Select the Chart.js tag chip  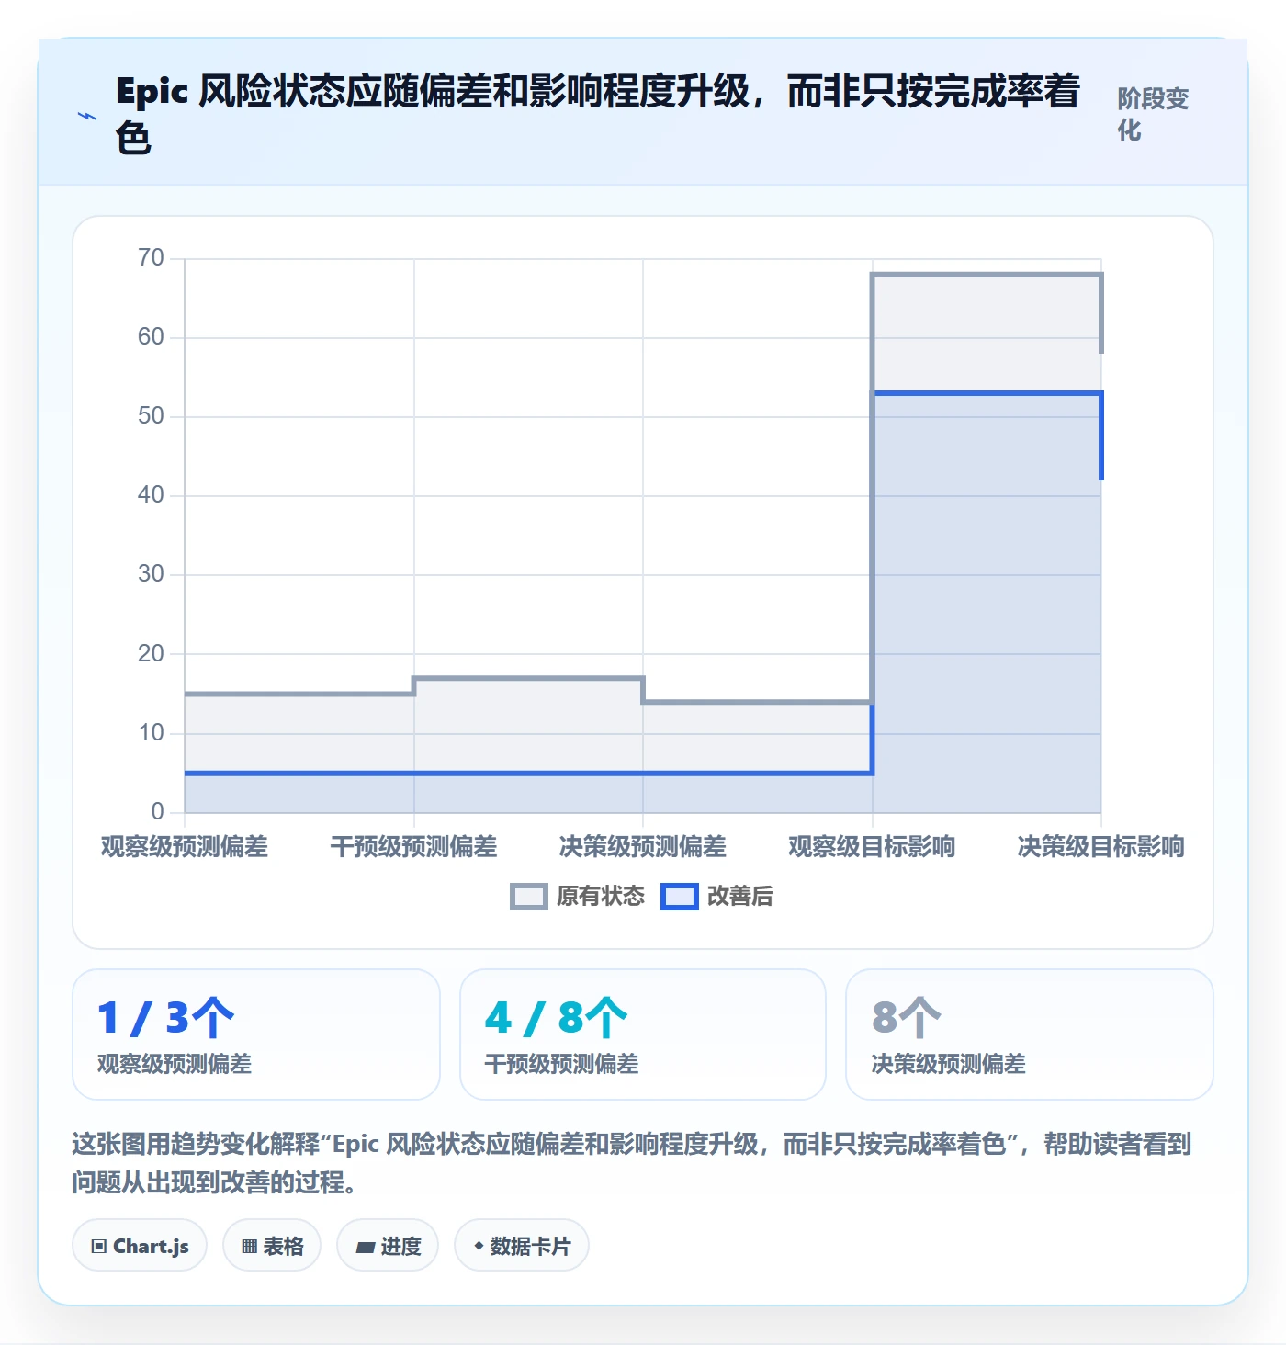140,1246
